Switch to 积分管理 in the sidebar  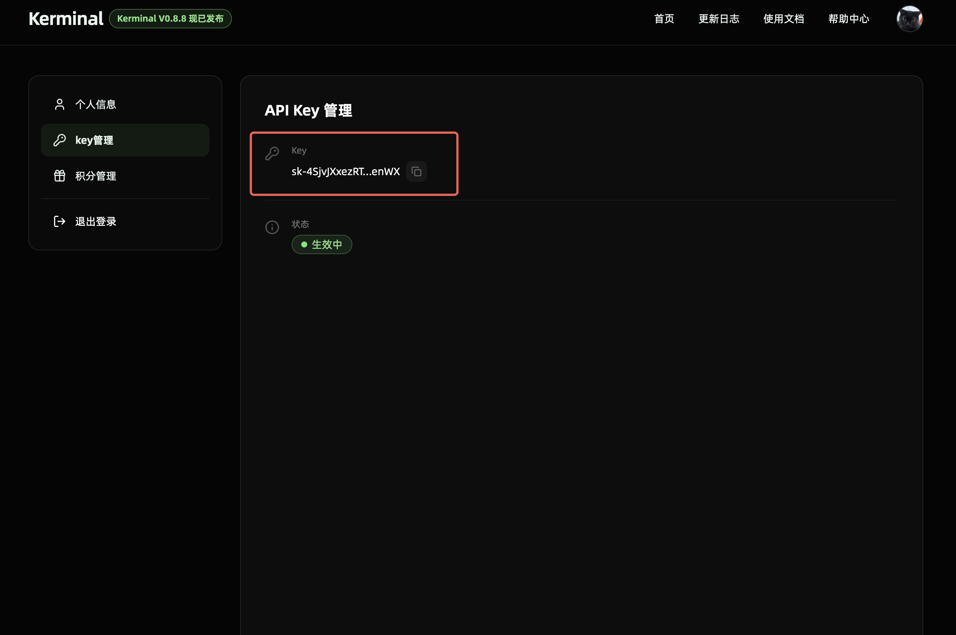(95, 176)
